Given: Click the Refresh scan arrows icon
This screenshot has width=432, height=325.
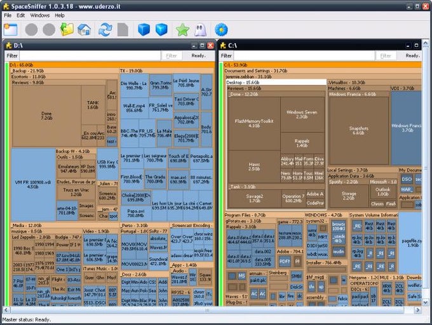Looking at the screenshot, I should 105,29.
